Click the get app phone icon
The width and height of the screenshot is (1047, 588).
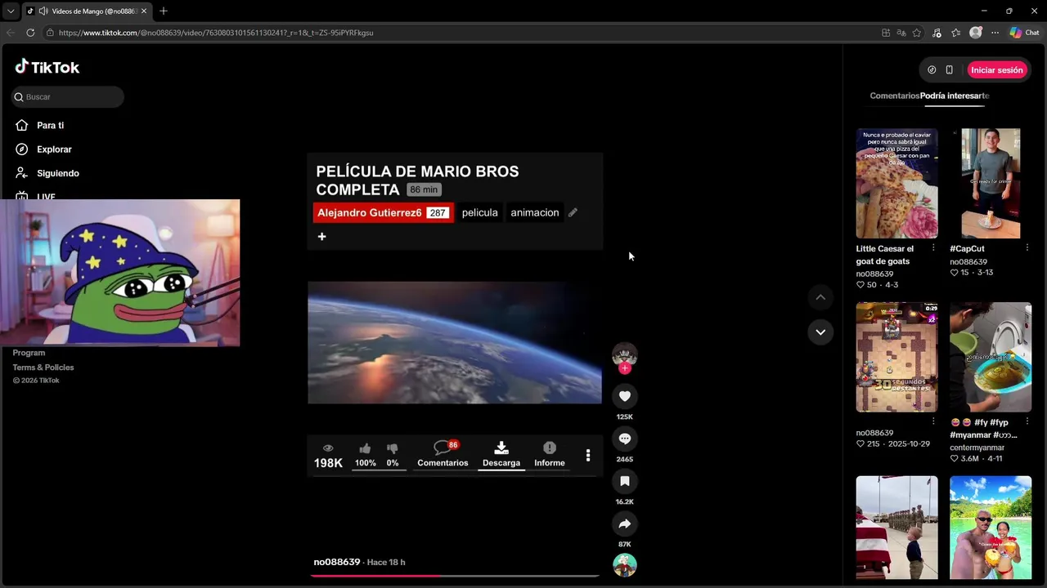tap(949, 70)
